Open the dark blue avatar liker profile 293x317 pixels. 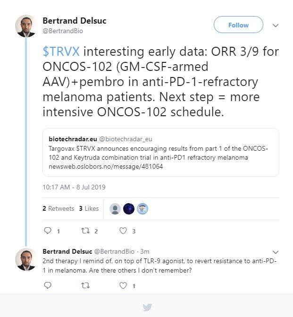[x=129, y=209]
